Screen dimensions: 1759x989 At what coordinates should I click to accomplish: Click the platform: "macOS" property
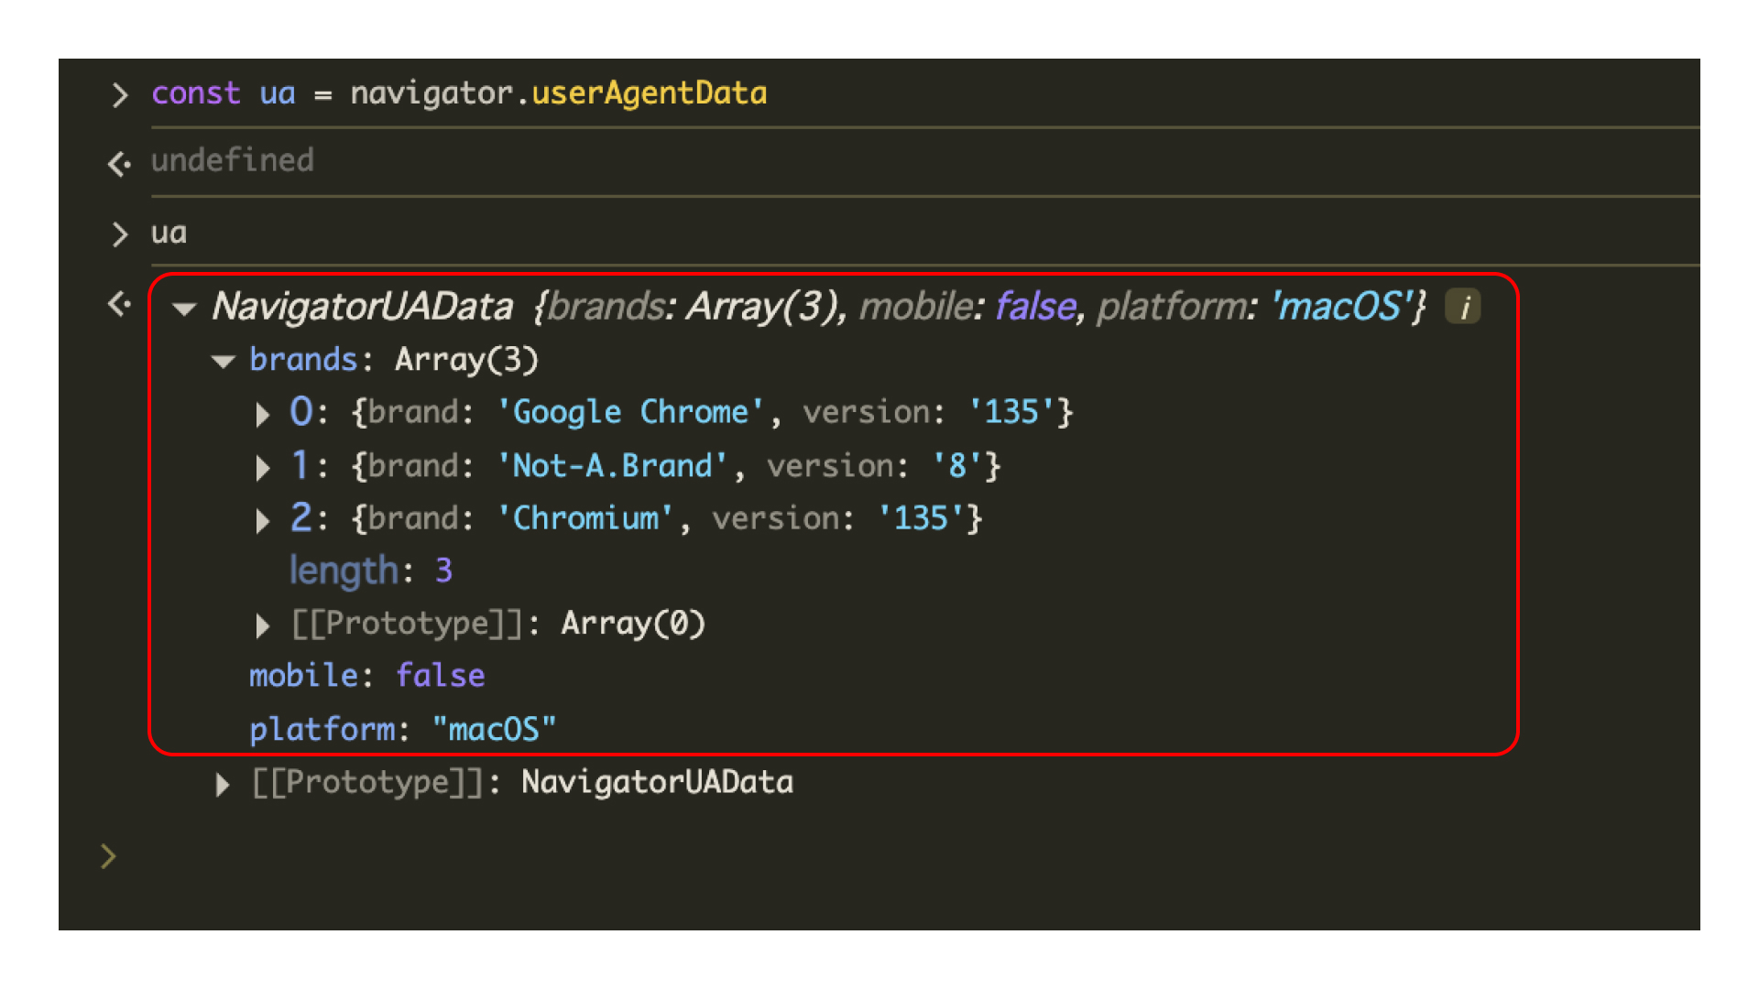pos(402,730)
